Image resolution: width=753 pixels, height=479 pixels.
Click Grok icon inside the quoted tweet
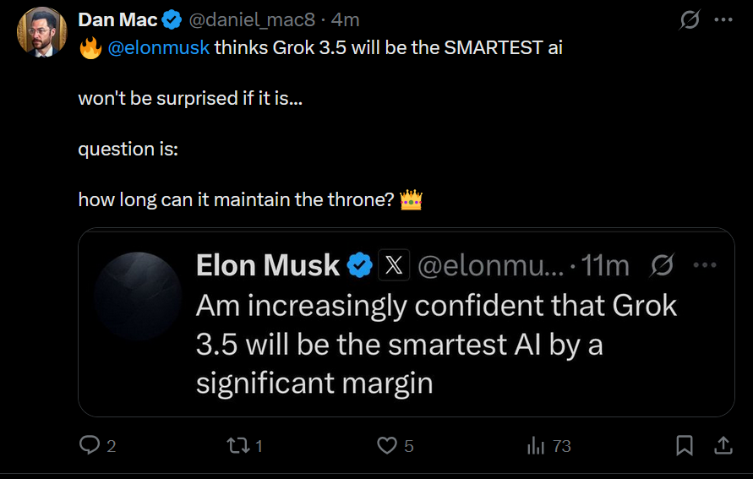click(x=662, y=265)
